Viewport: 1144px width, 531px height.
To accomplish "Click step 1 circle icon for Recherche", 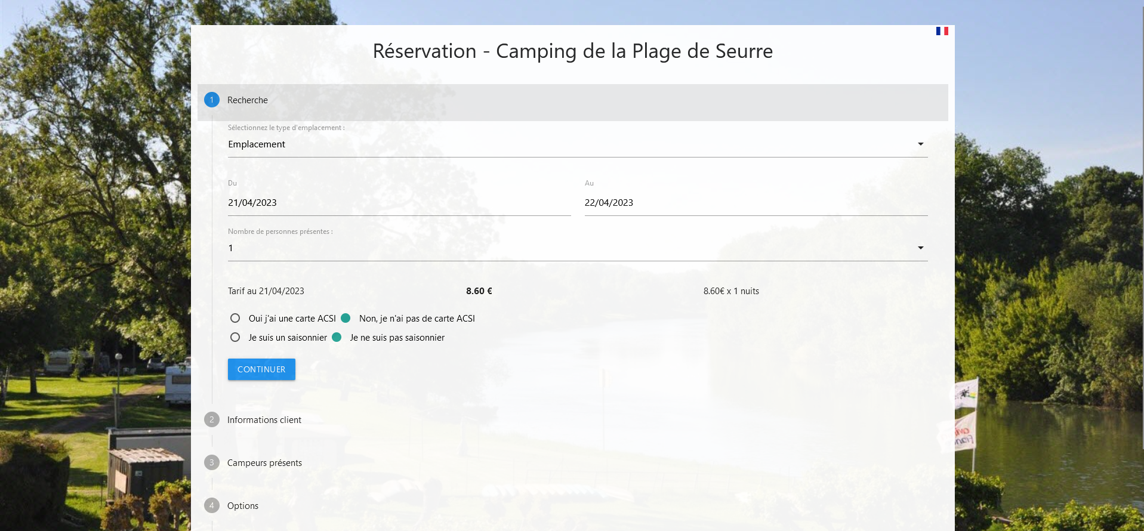I will tap(212, 100).
